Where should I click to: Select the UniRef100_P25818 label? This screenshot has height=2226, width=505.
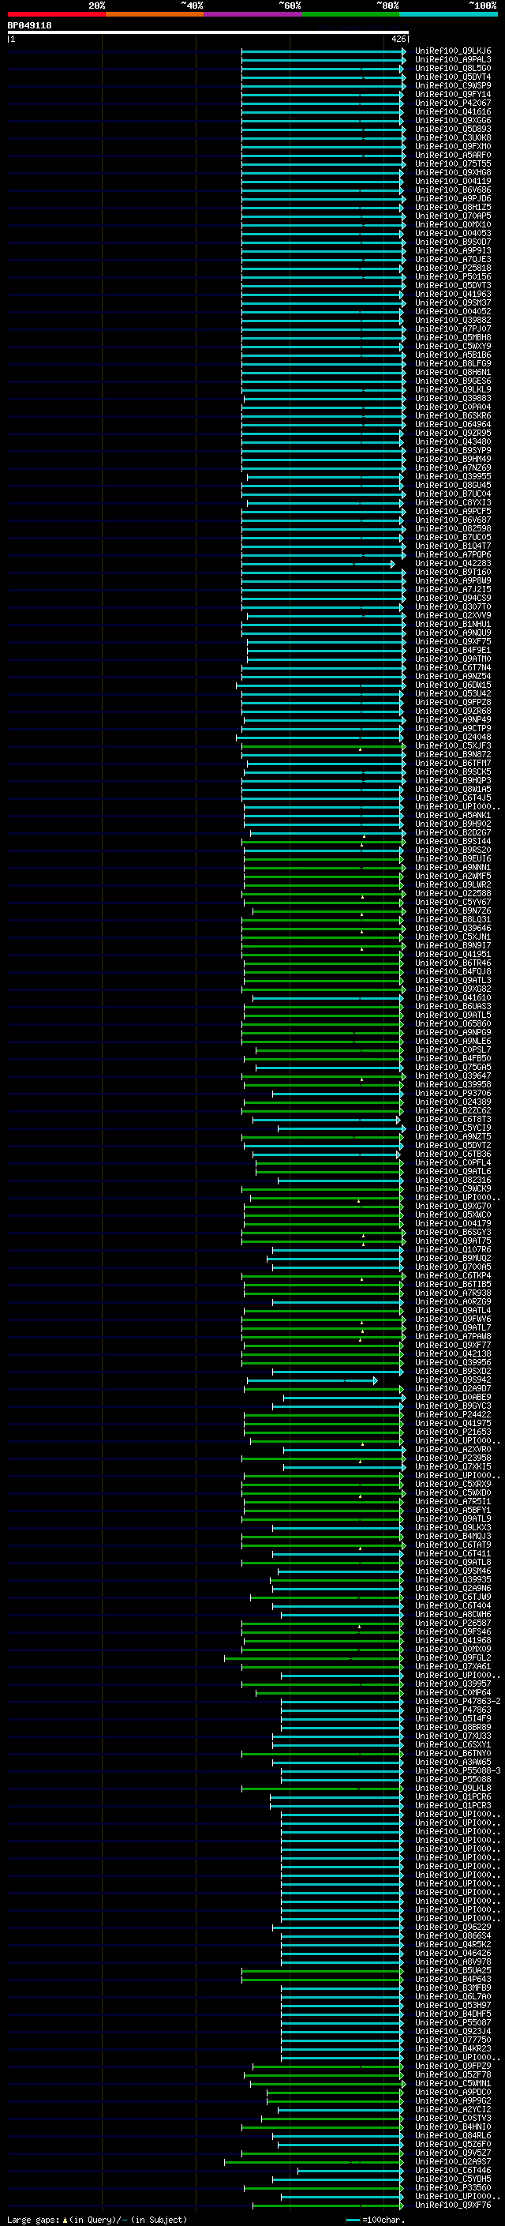click(x=453, y=268)
